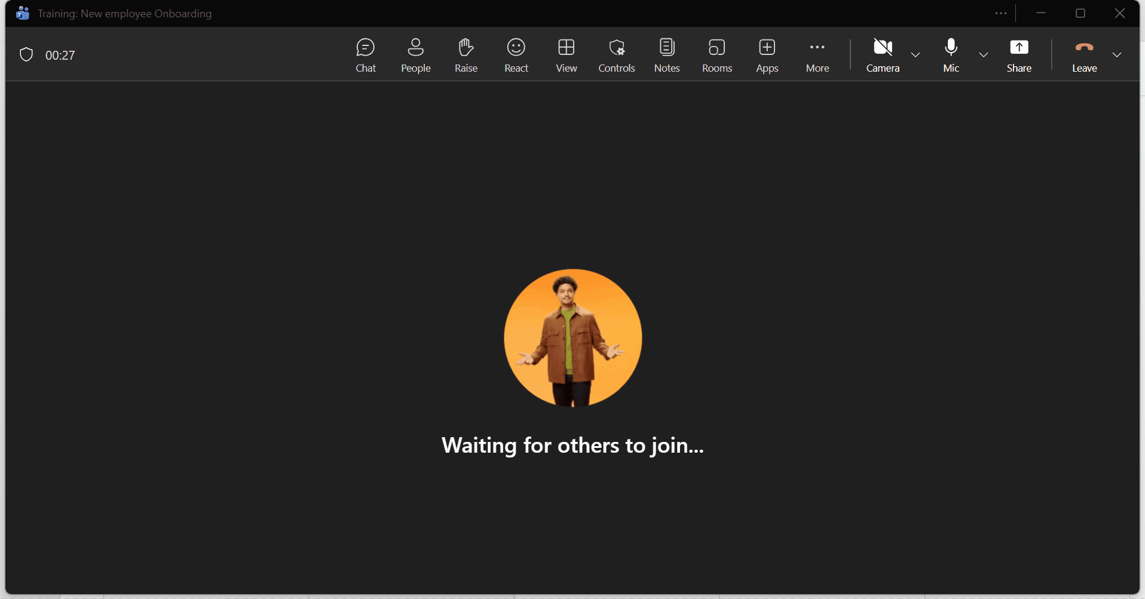Toggle the Raise hand feature
This screenshot has width=1145, height=599.
coord(466,55)
